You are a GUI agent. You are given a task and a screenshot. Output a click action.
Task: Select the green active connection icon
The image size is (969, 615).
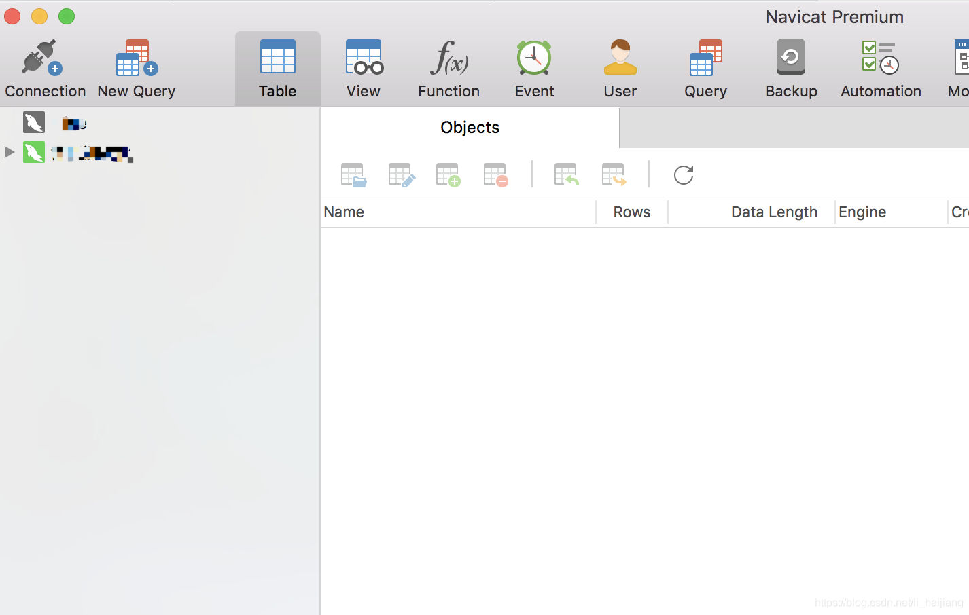(34, 152)
